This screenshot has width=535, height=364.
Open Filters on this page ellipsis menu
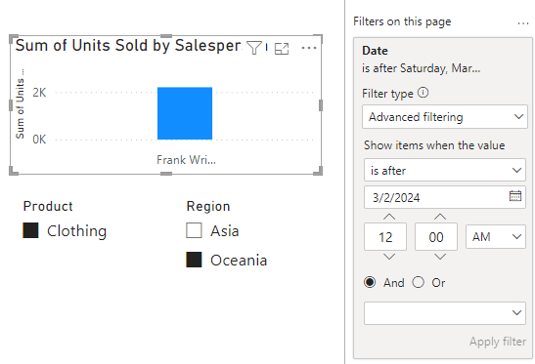pos(523,23)
